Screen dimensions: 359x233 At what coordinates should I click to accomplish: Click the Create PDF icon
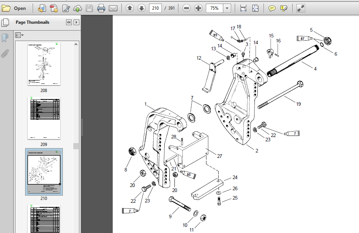tap(42, 9)
